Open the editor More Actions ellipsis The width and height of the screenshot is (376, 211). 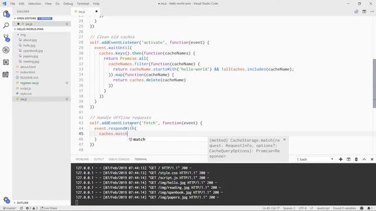[x=372, y=12]
